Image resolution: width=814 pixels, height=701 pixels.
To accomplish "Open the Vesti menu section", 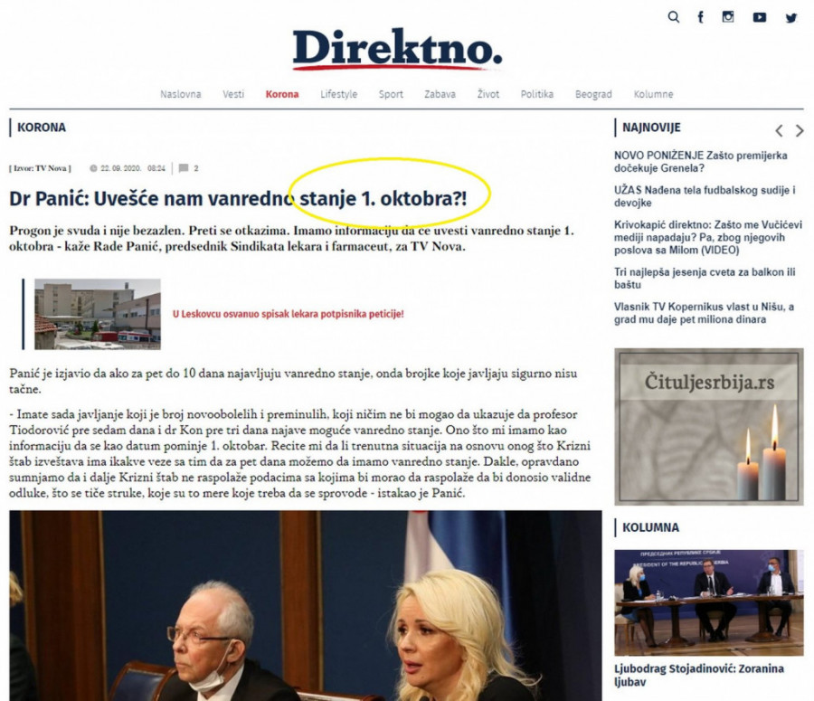I will click(233, 94).
